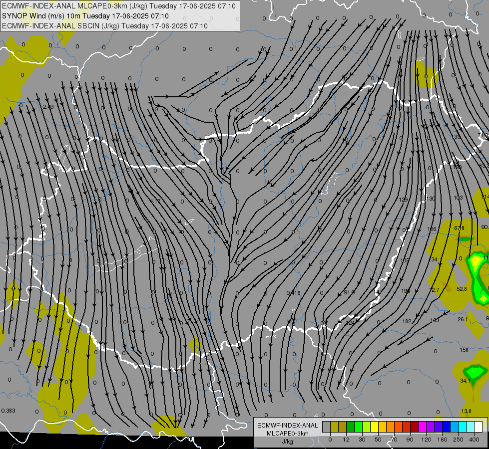Click the olive swatch in the color scale

tap(334, 427)
